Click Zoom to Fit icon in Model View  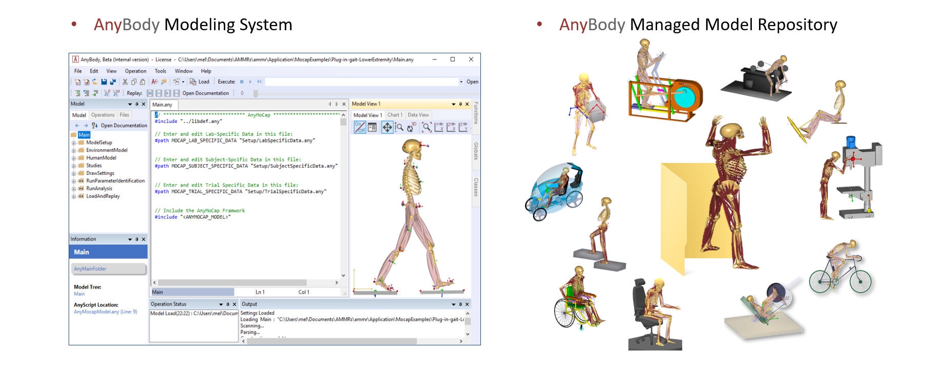427,127
